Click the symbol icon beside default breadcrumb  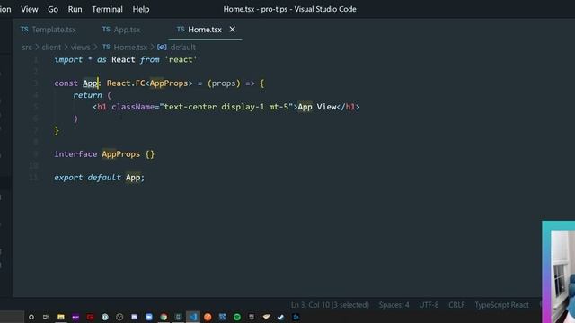tap(162, 48)
